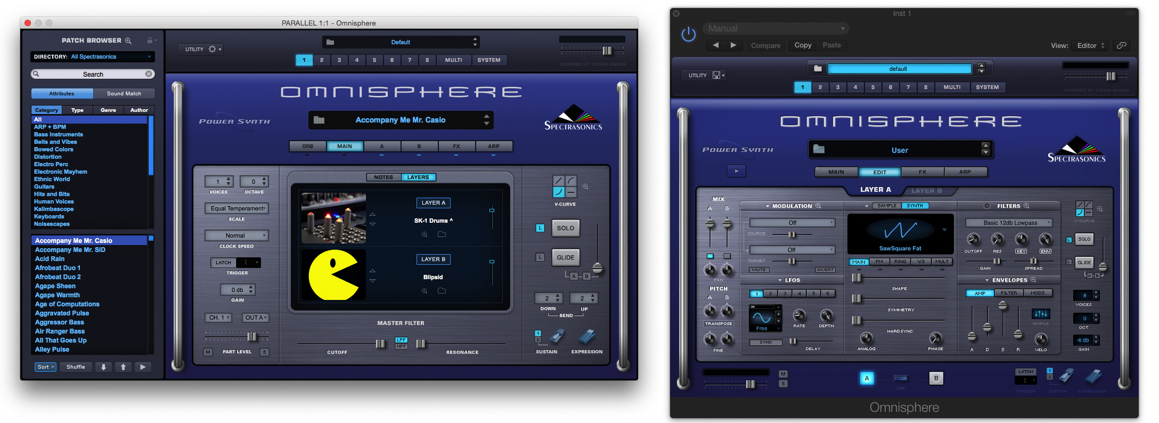This screenshot has height=423, width=1159.
Task: Toggle LFO Sync button
Action: [x=765, y=343]
